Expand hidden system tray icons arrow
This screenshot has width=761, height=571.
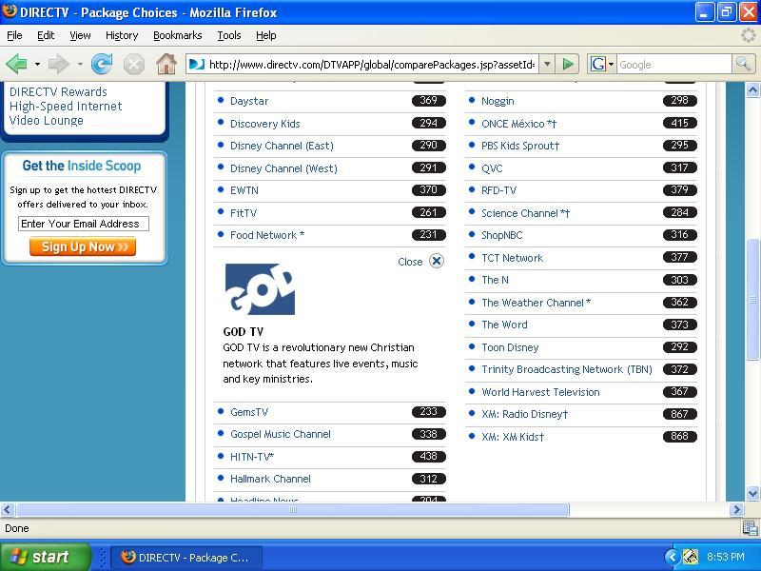click(x=672, y=557)
